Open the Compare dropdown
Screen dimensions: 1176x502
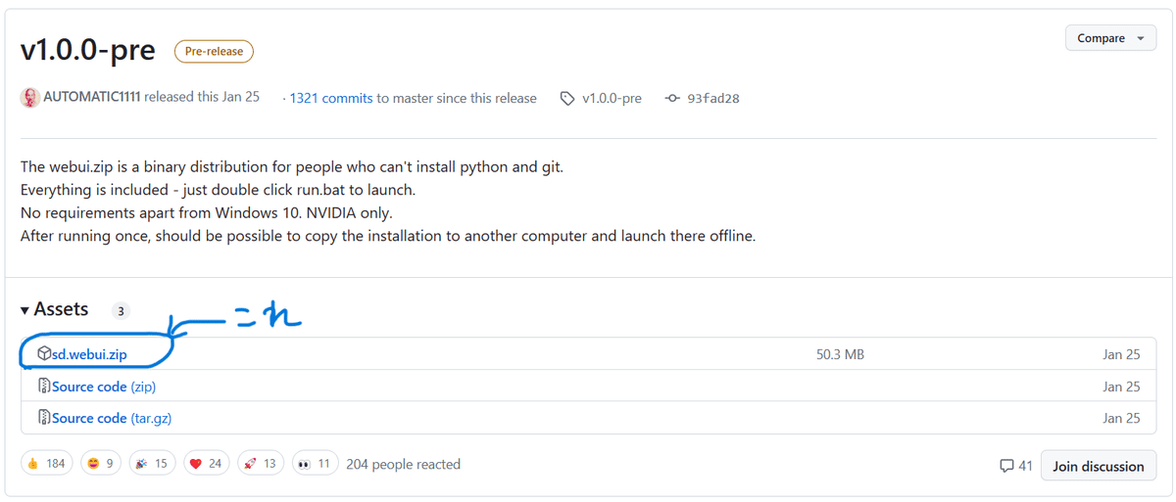pyautogui.click(x=1110, y=38)
